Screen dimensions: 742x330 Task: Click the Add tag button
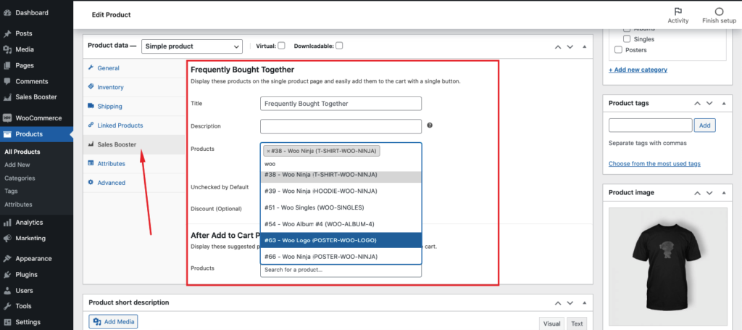pyautogui.click(x=704, y=125)
